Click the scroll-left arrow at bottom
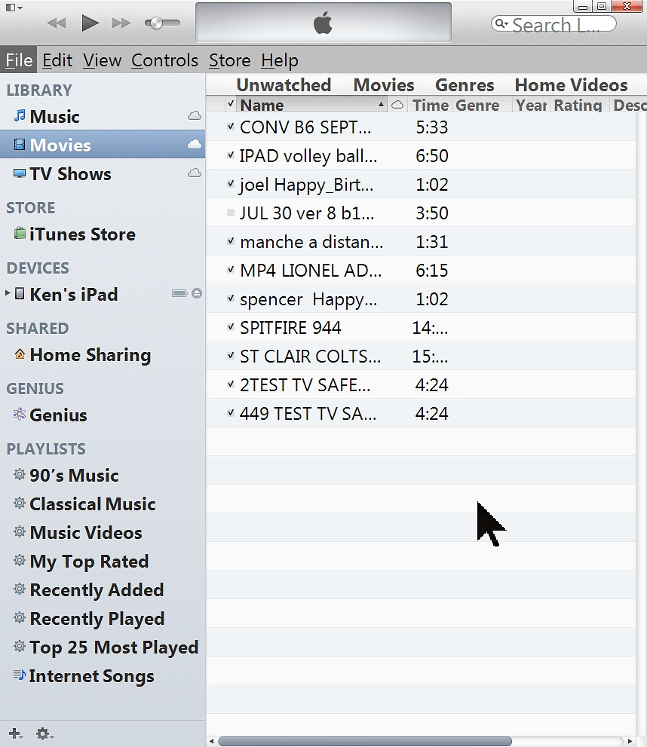 tap(212, 741)
